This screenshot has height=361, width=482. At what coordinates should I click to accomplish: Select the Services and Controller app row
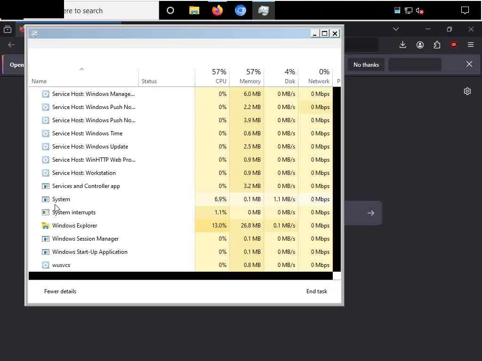pos(181,186)
